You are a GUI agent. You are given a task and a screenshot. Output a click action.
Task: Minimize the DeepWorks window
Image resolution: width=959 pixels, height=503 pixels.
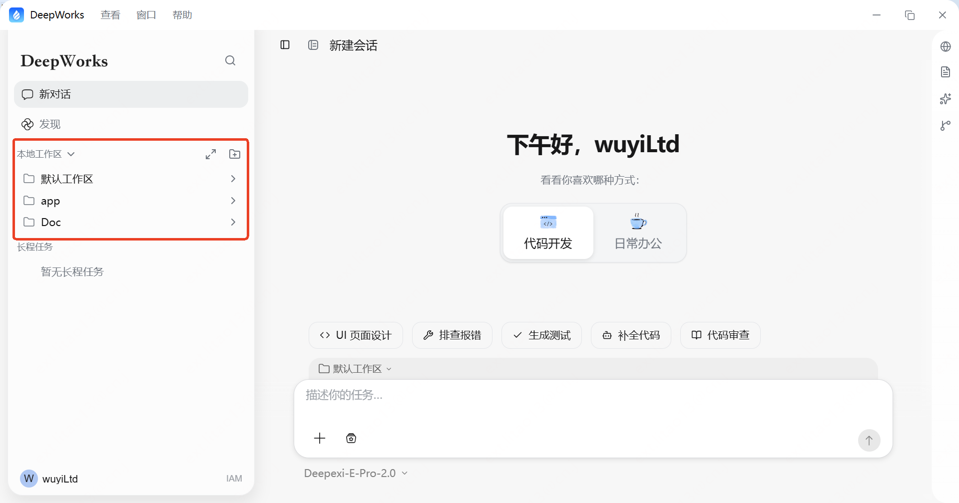coord(877,15)
